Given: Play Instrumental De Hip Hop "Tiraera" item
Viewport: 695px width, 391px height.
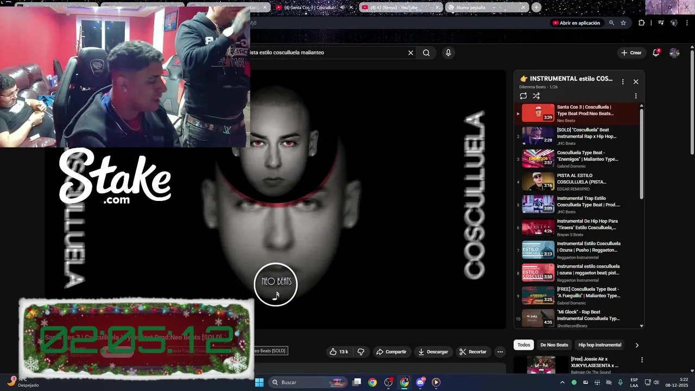Looking at the screenshot, I should (578, 227).
